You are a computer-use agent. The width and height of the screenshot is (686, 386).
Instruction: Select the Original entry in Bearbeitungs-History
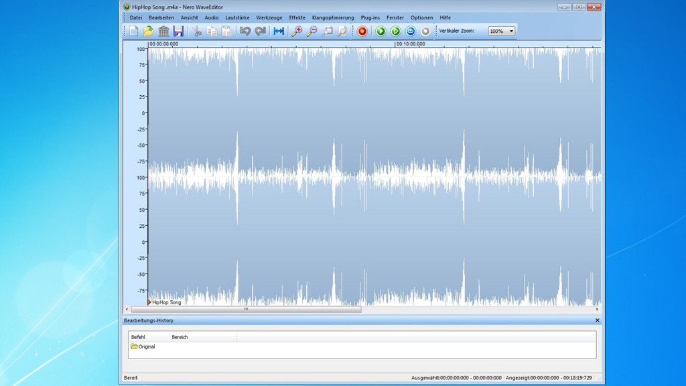pyautogui.click(x=146, y=346)
